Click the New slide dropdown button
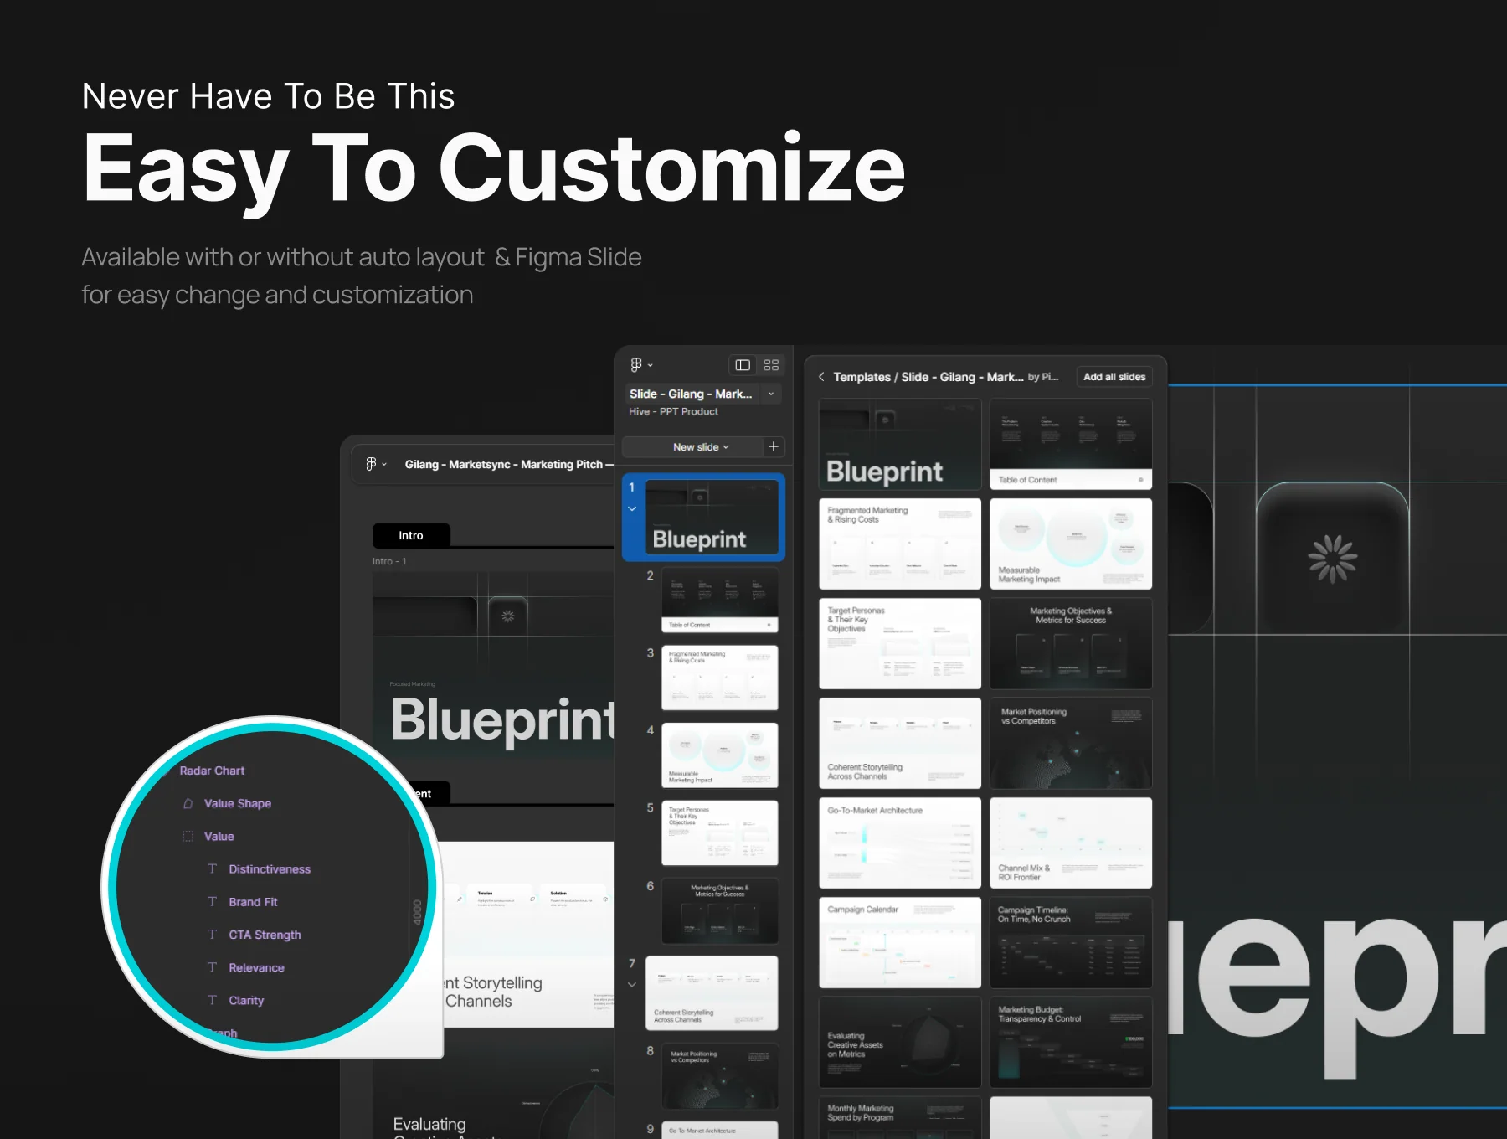The height and width of the screenshot is (1139, 1507). (701, 447)
